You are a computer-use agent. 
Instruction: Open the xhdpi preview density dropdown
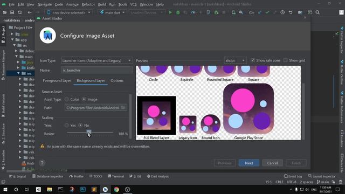click(235, 60)
